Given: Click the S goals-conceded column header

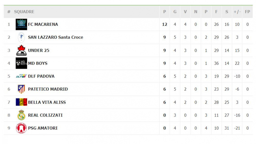Looking at the screenshot, I should click(227, 12).
